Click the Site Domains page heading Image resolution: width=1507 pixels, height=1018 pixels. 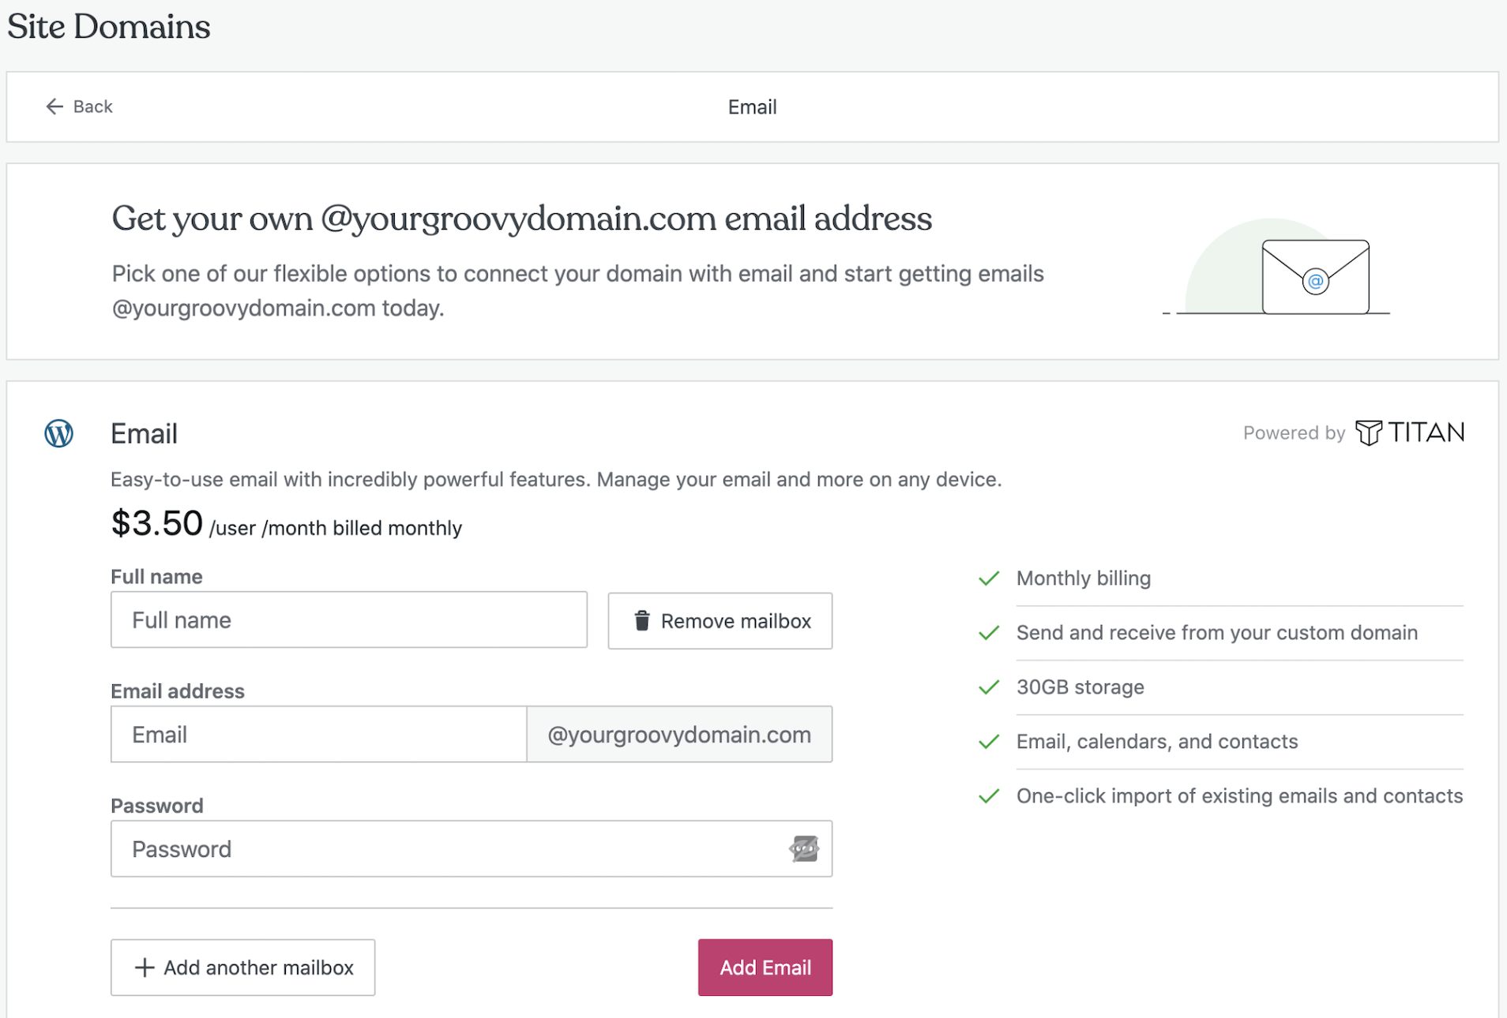(109, 27)
